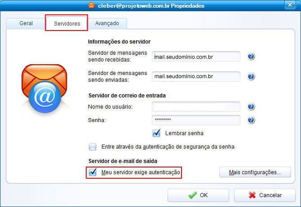The height and width of the screenshot is (207, 301).
Task: Click help icon beside Nome do usuário
Action: click(251, 107)
